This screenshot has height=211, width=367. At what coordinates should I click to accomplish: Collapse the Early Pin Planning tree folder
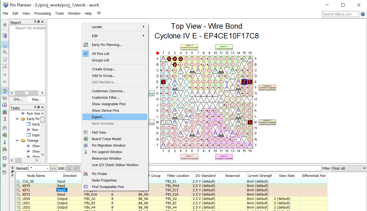click(17, 119)
